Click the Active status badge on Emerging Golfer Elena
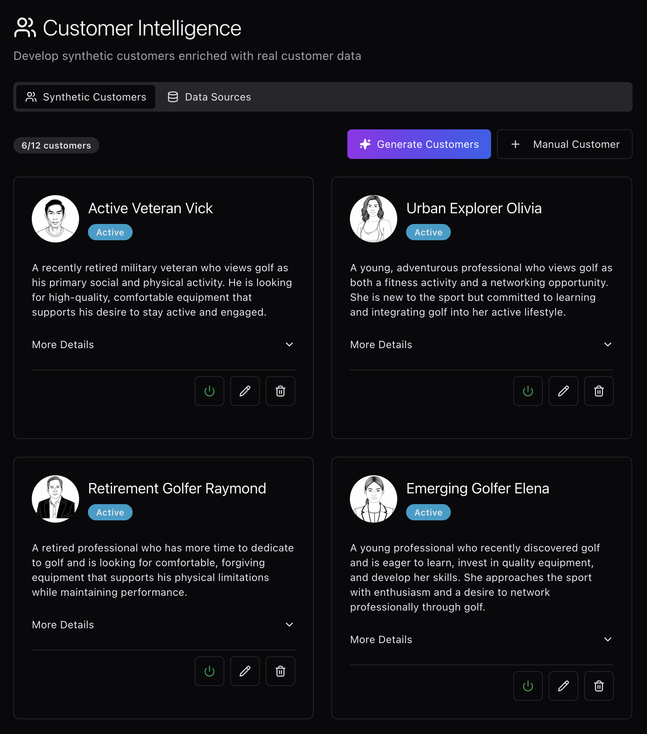Image resolution: width=647 pixels, height=734 pixels. tap(428, 512)
